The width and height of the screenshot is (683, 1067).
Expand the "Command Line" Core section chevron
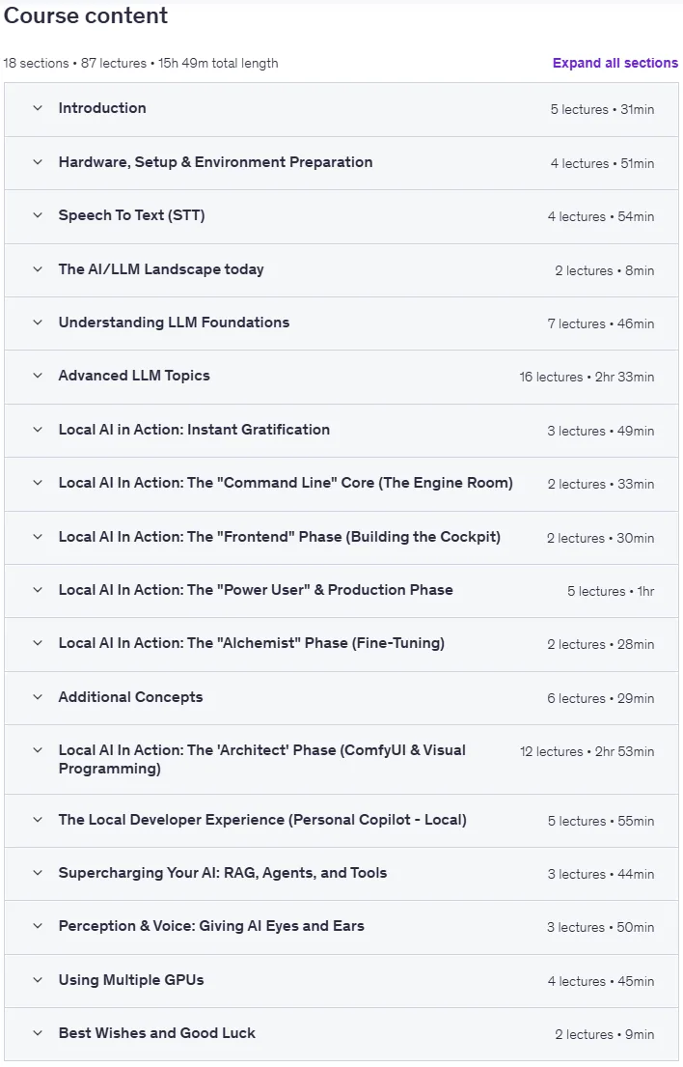pos(38,483)
